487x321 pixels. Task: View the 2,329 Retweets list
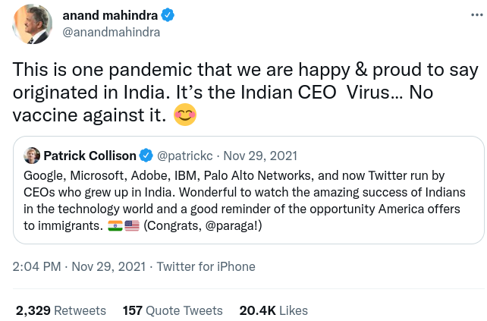pyautogui.click(x=61, y=310)
